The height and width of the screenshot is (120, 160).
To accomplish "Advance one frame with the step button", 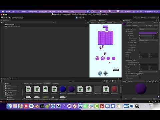I will point(84,18).
